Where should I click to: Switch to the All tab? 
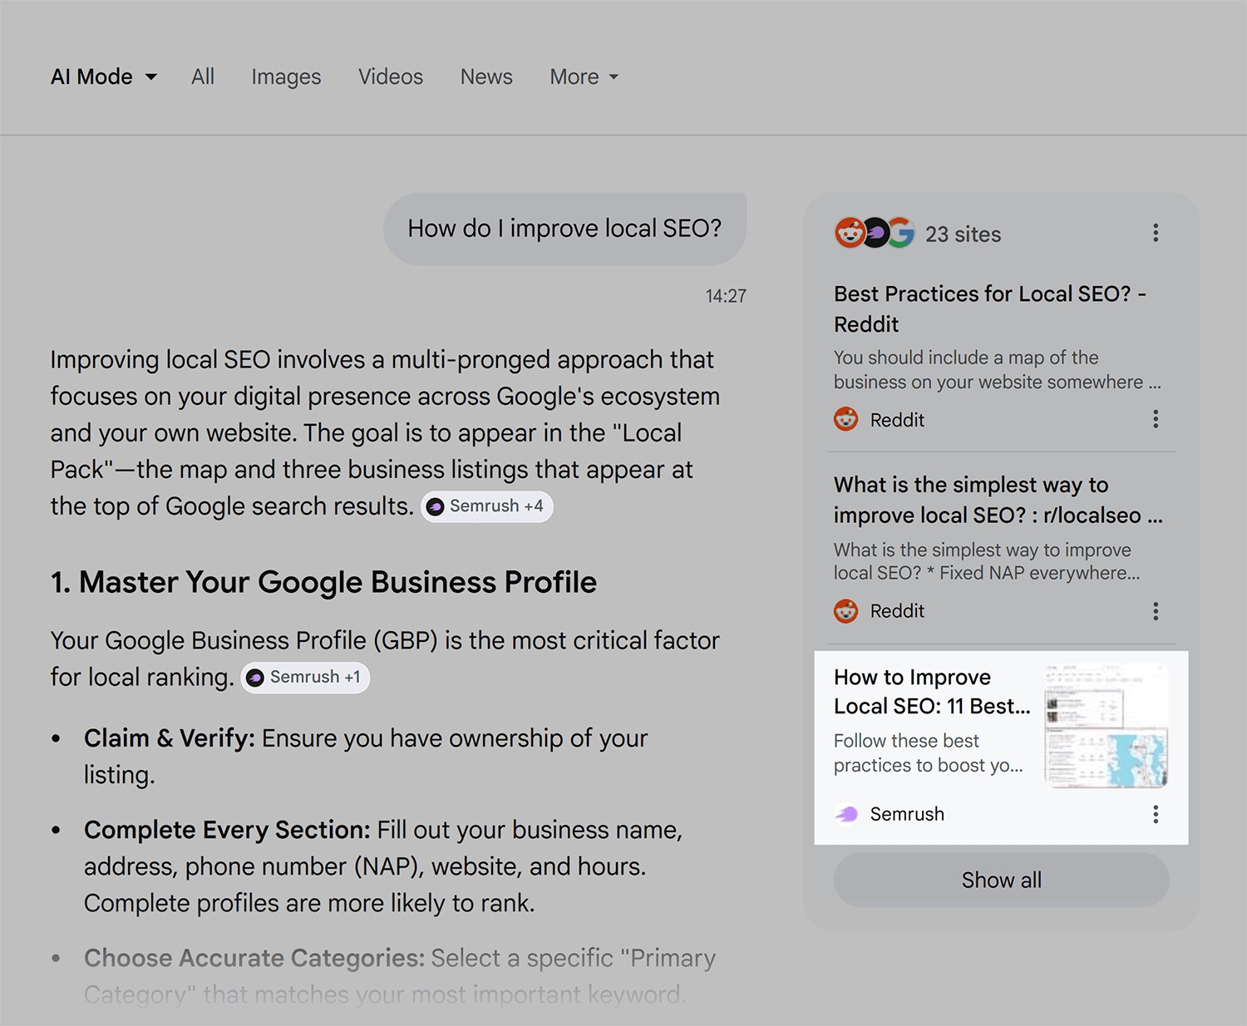203,76
